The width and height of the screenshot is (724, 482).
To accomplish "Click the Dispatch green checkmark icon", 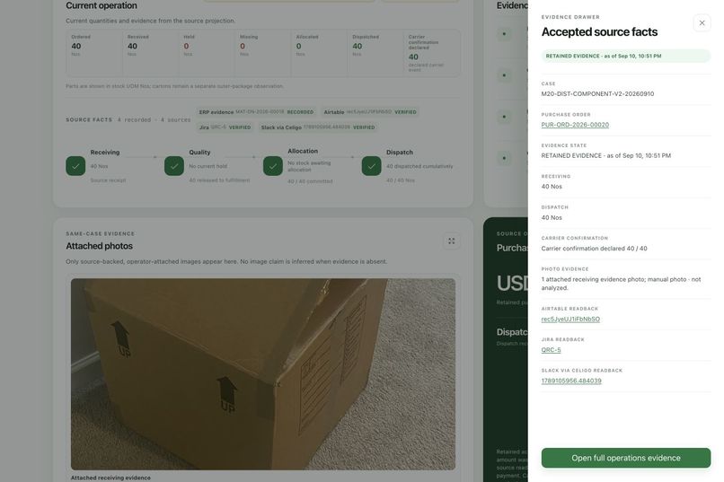I will [x=371, y=166].
